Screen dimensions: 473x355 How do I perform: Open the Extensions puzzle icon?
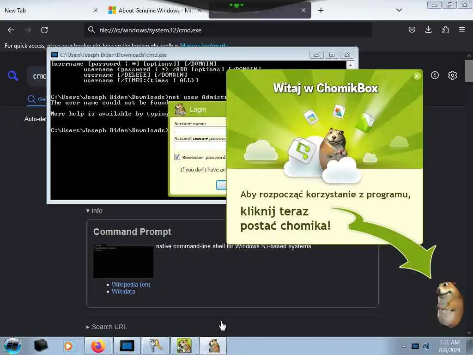coord(445,30)
